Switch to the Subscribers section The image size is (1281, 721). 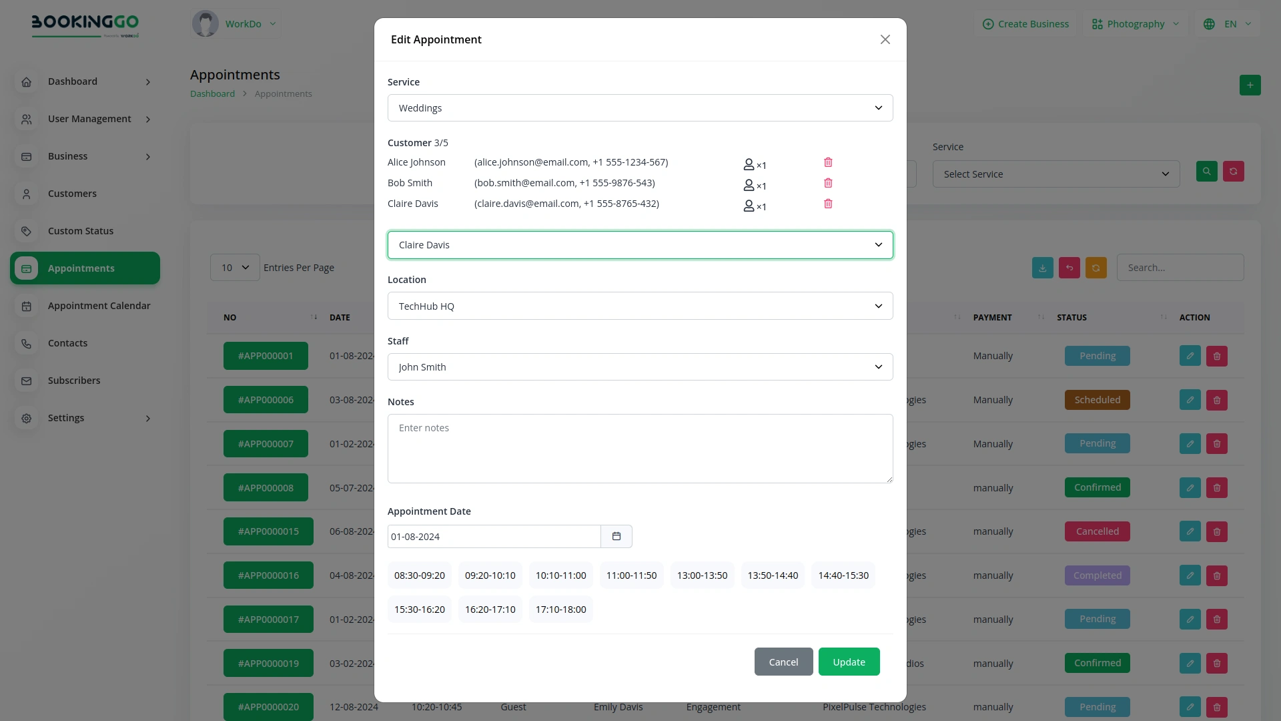[74, 380]
